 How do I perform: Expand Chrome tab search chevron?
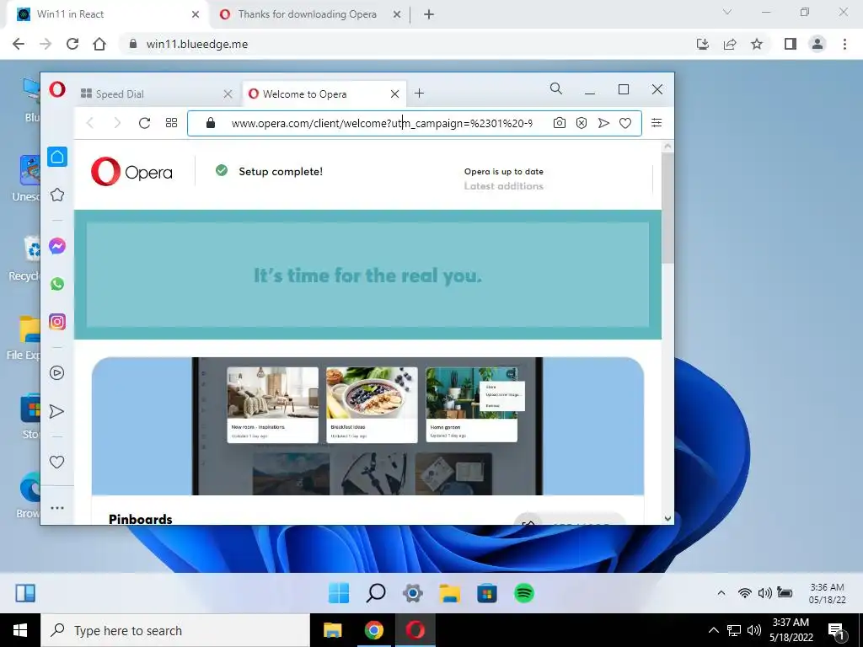coord(727,12)
